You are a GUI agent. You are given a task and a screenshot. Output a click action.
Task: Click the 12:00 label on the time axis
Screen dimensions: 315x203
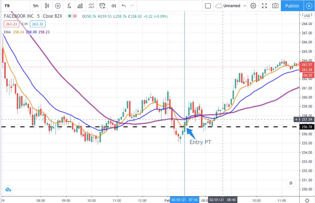142,200
